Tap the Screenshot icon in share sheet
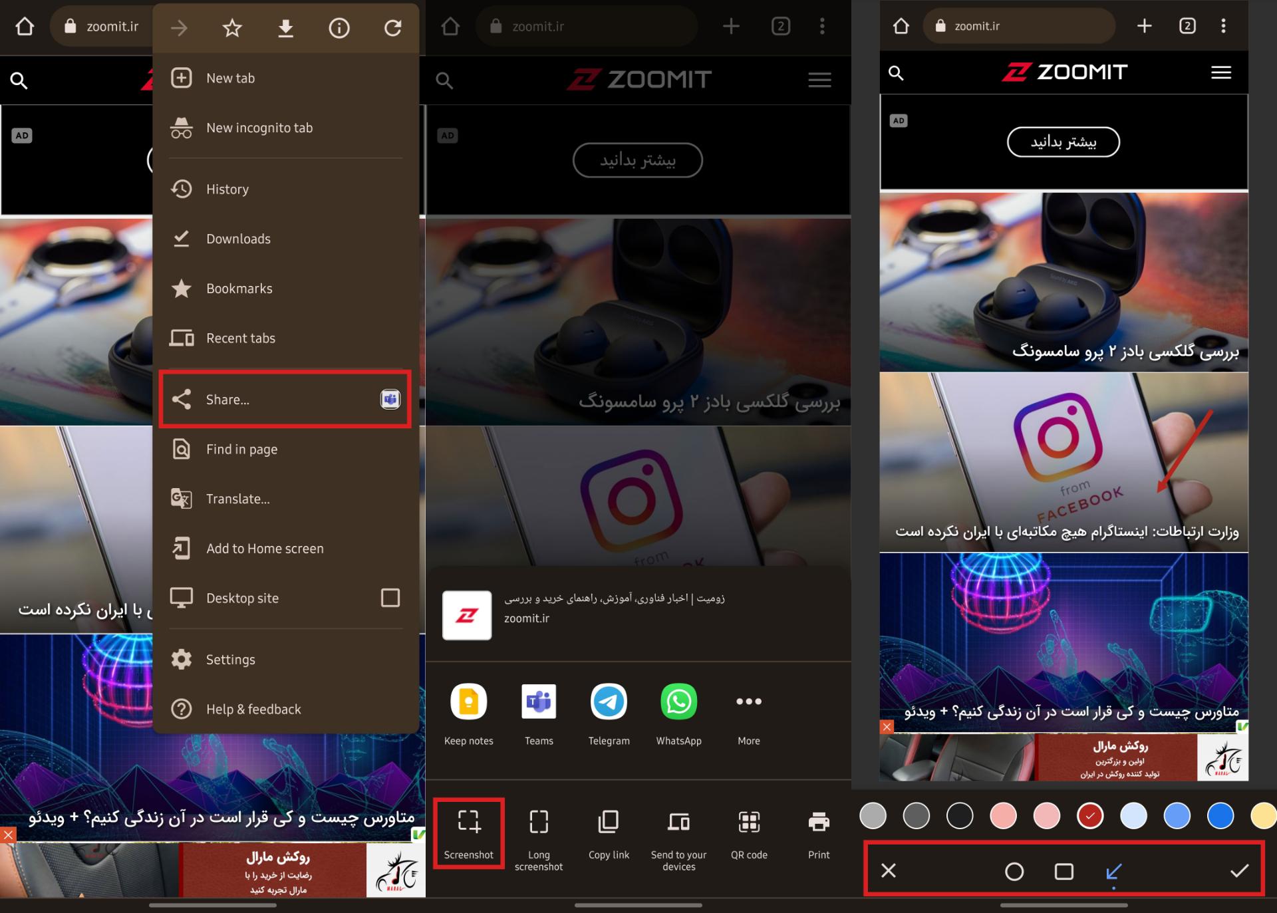Screen dimensions: 1277x913 click(468, 822)
